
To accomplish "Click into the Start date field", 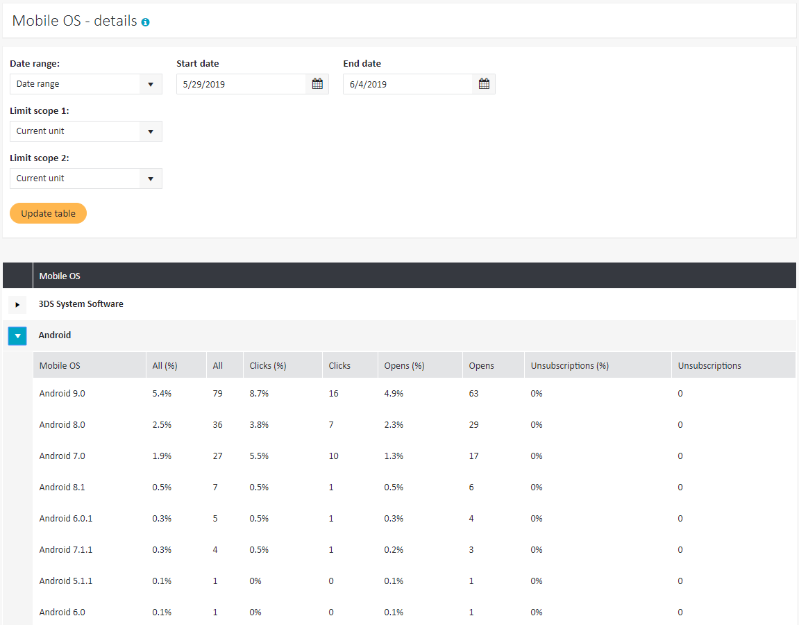I will pyautogui.click(x=241, y=84).
